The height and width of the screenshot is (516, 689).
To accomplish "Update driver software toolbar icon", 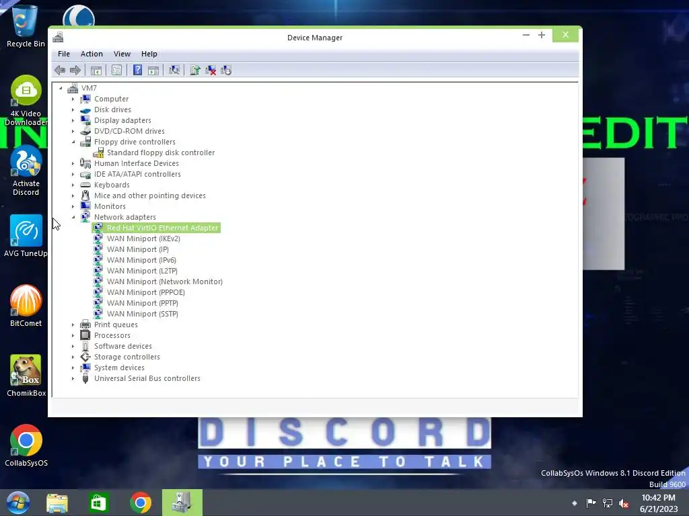I will click(x=195, y=70).
